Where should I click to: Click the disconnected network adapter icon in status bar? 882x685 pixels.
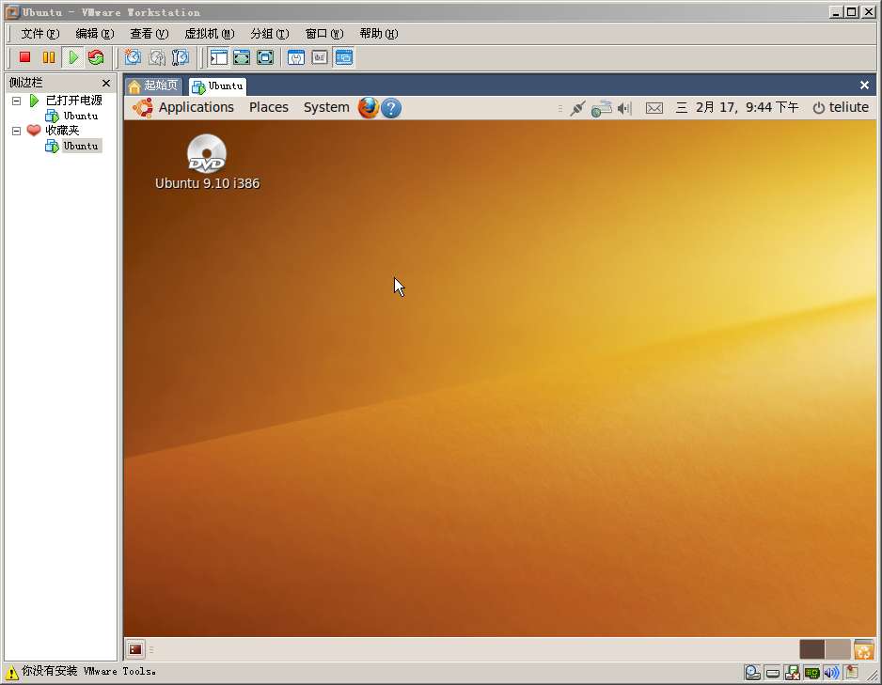[792, 672]
